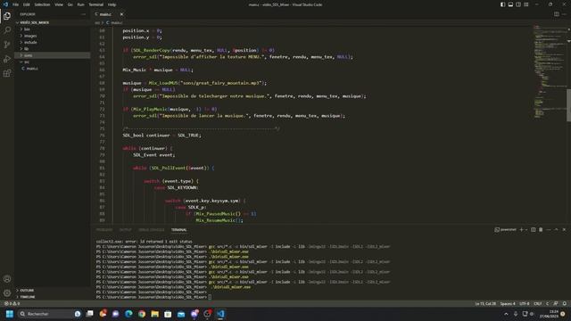The height and width of the screenshot is (321, 571).
Task: Click the Explorer panel more actions ellipsis
Action: pyautogui.click(x=83, y=14)
